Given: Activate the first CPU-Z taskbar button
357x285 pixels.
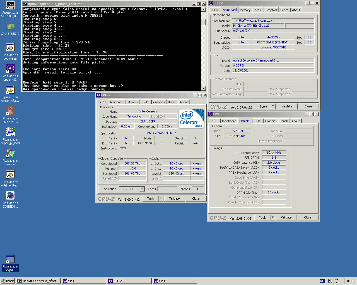Looking at the screenshot, I should point(84,281).
